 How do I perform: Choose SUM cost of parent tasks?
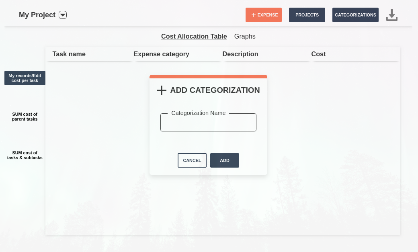(x=25, y=117)
